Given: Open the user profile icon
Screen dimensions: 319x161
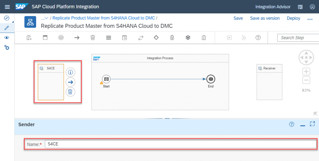Looking at the screenshot, I should pyautogui.click(x=312, y=7).
